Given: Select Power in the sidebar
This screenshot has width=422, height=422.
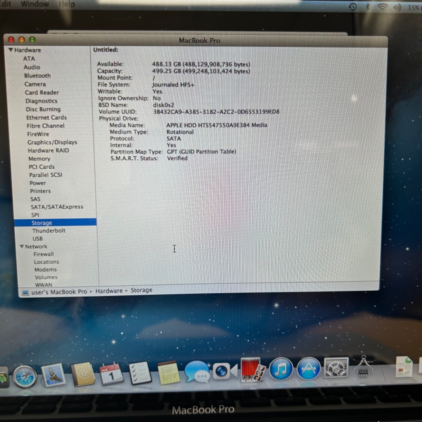Looking at the screenshot, I should (38, 183).
